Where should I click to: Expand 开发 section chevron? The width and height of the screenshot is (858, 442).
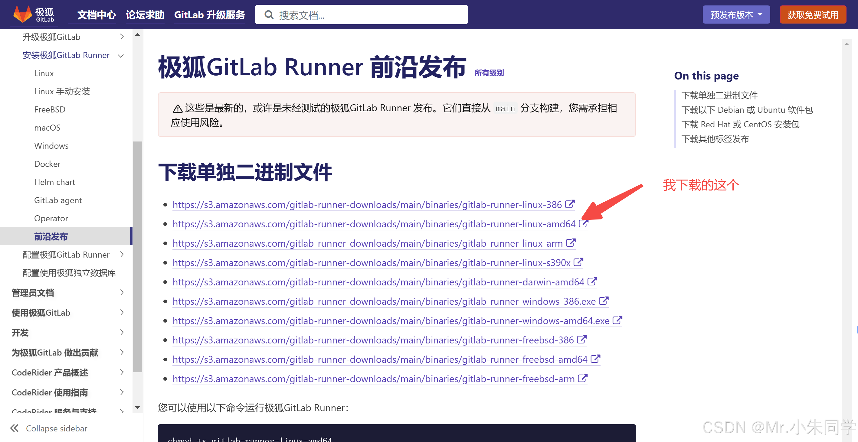click(x=122, y=332)
